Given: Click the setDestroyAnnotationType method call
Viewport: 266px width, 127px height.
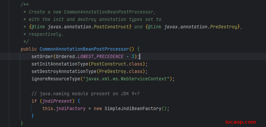Looking at the screenshot, I should 64,72.
